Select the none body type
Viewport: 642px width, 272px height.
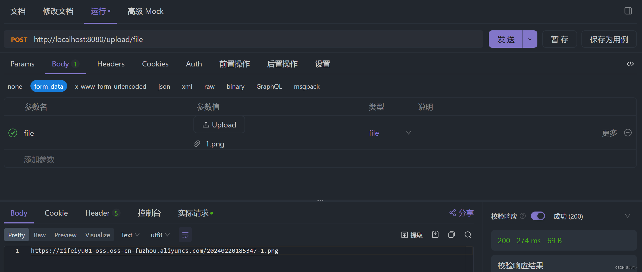pos(15,86)
